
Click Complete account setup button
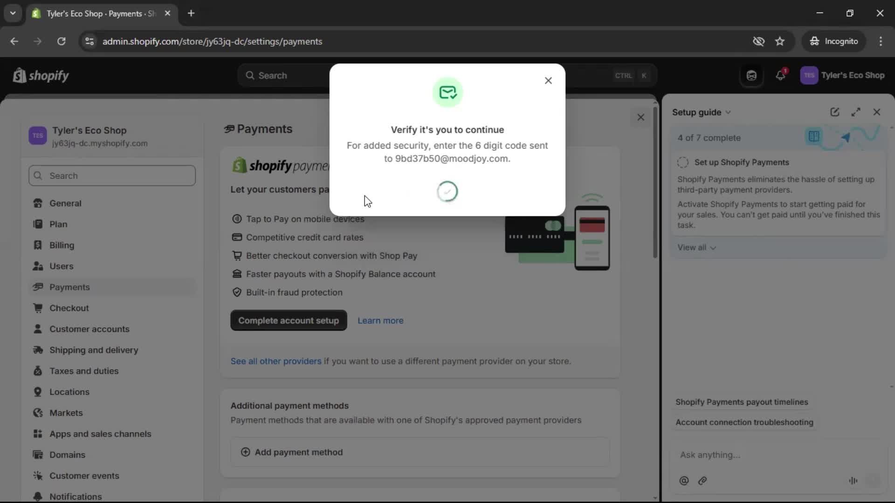pos(288,320)
